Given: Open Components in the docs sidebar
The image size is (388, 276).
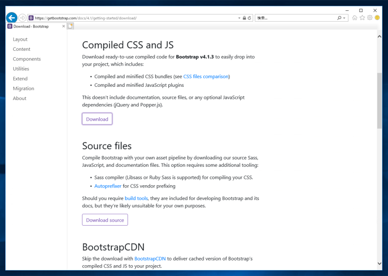Looking at the screenshot, I should 27,59.
